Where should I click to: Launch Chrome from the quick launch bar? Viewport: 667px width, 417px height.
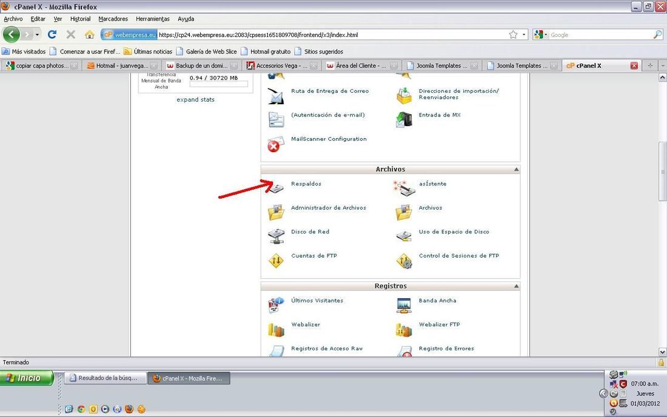tap(81, 409)
